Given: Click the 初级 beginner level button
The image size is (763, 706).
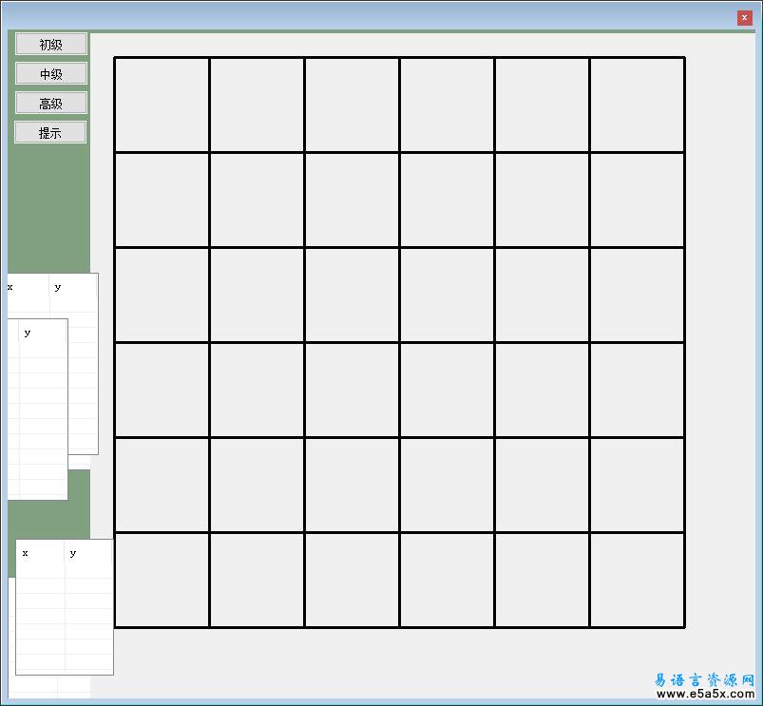Looking at the screenshot, I should pyautogui.click(x=51, y=45).
